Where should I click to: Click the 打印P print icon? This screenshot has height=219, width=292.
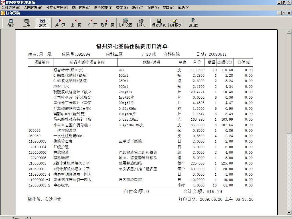[141, 23]
